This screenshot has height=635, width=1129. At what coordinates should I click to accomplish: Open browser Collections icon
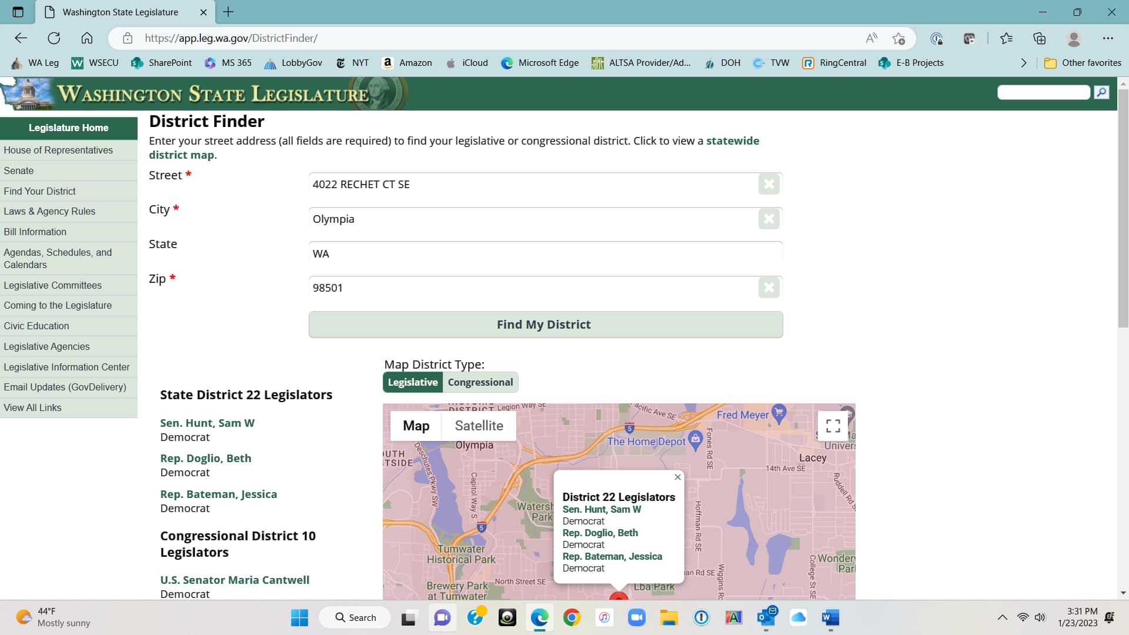click(x=1040, y=38)
